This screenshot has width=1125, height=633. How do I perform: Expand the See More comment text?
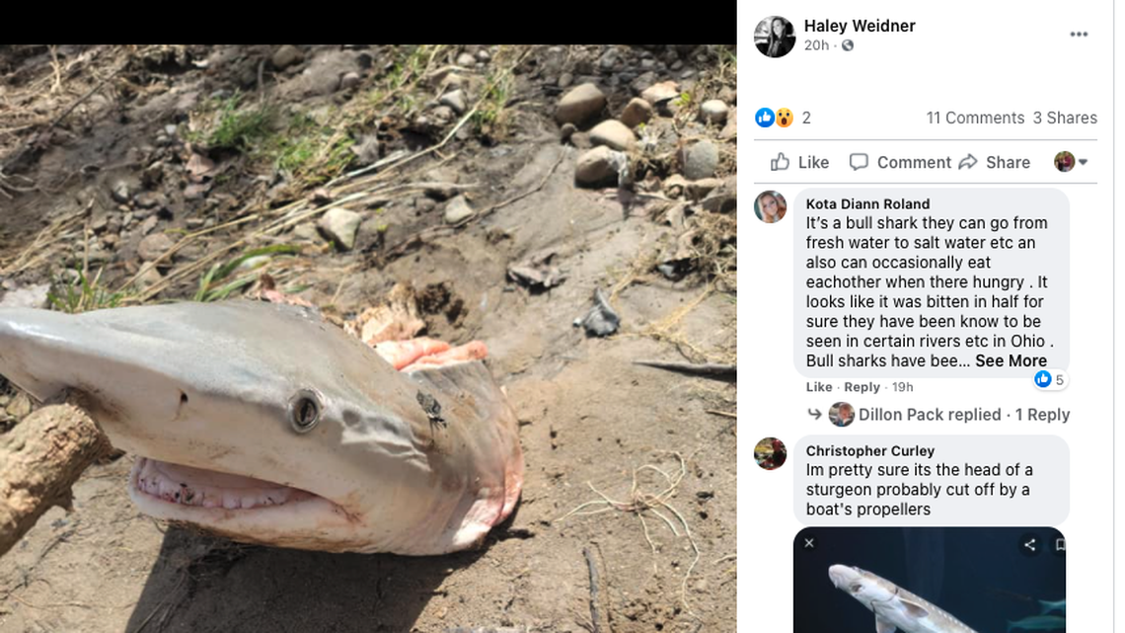click(x=1010, y=360)
